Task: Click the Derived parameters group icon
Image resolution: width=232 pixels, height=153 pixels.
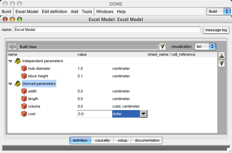Action: pyautogui.click(x=18, y=84)
